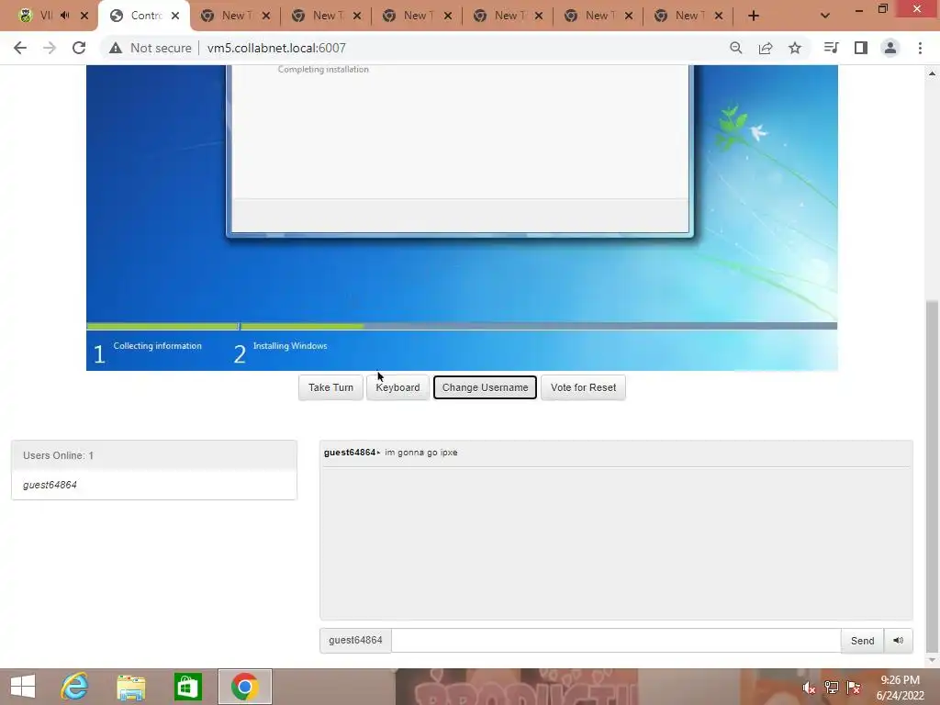The image size is (940, 705).
Task: Mute the audio in the first tab
Action: (x=65, y=16)
